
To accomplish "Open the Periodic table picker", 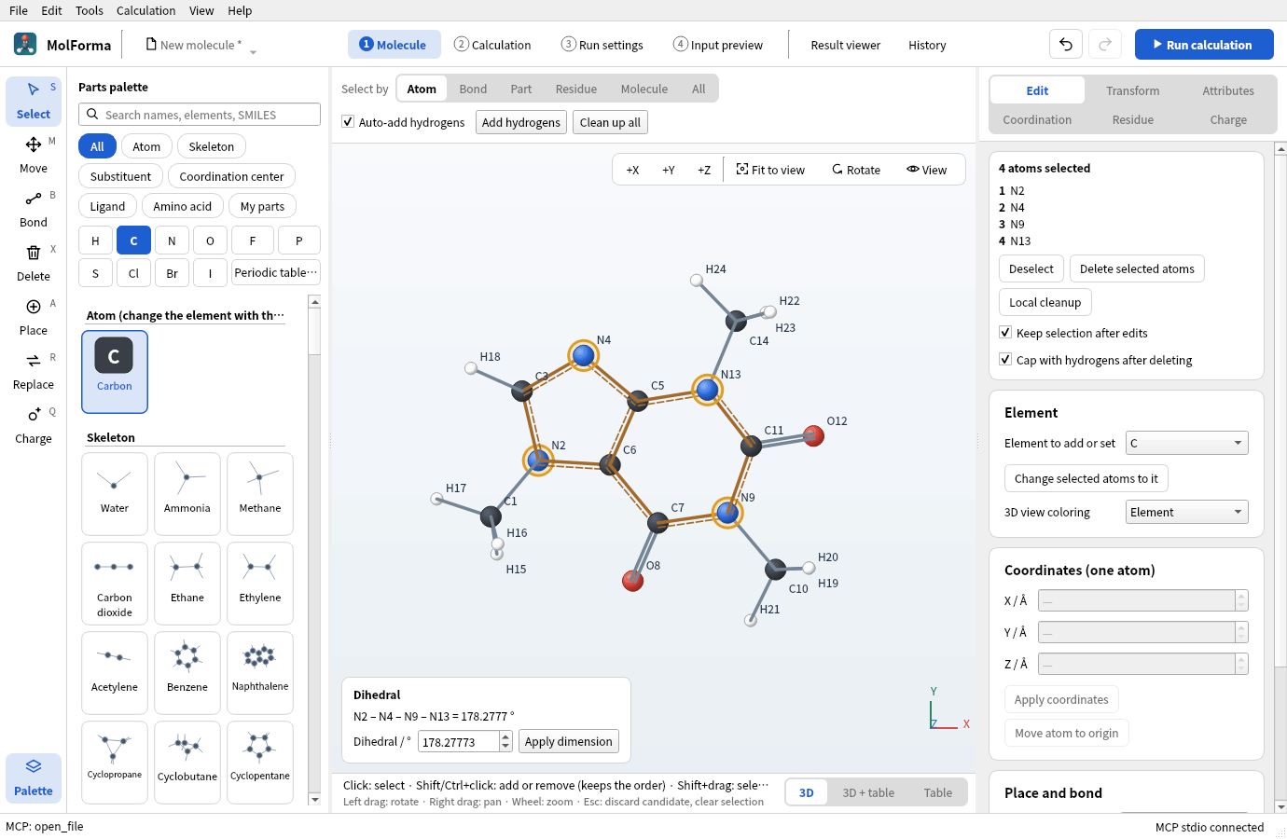I will [x=276, y=273].
